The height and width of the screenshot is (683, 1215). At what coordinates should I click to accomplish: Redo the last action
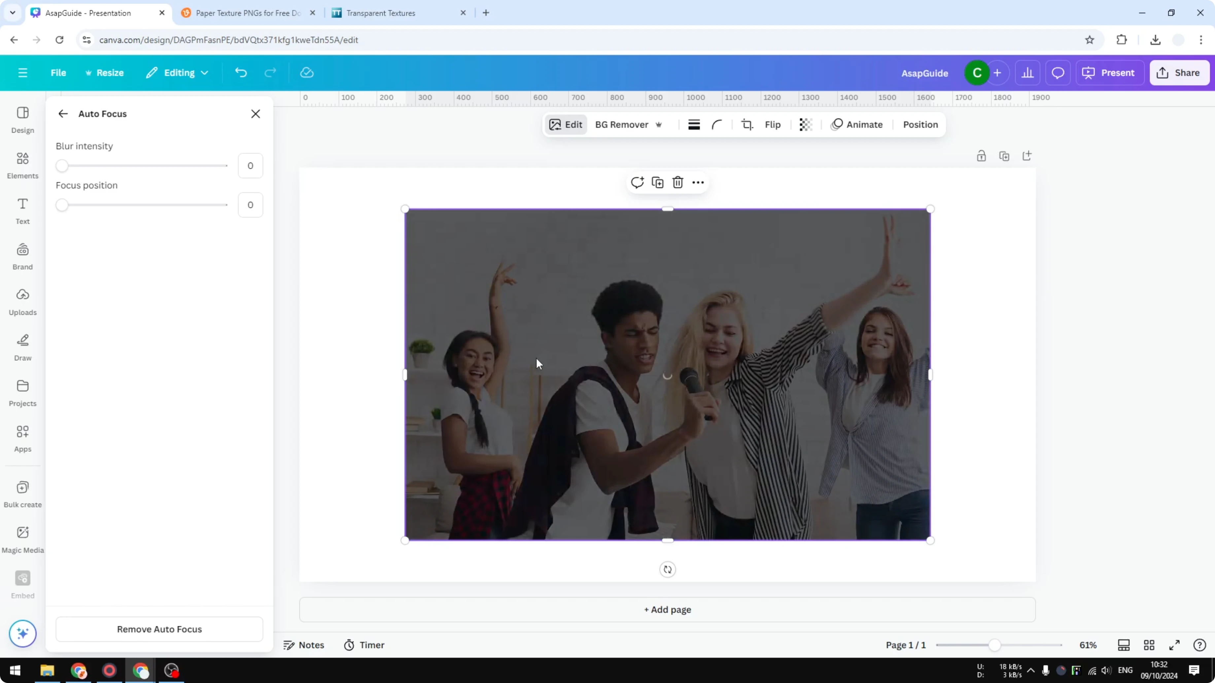tap(270, 73)
